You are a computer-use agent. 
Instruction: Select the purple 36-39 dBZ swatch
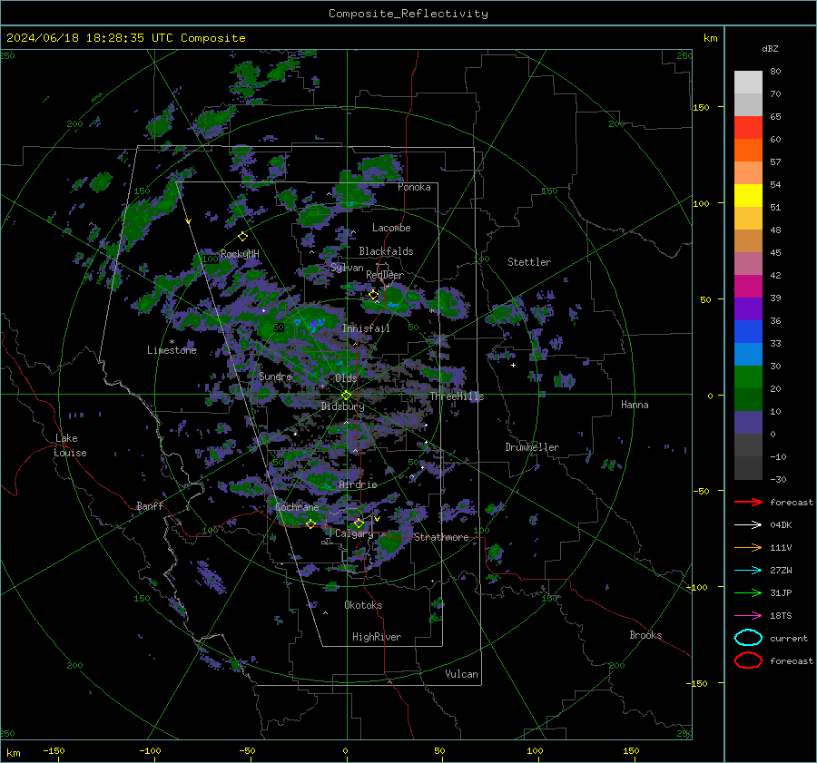(748, 308)
